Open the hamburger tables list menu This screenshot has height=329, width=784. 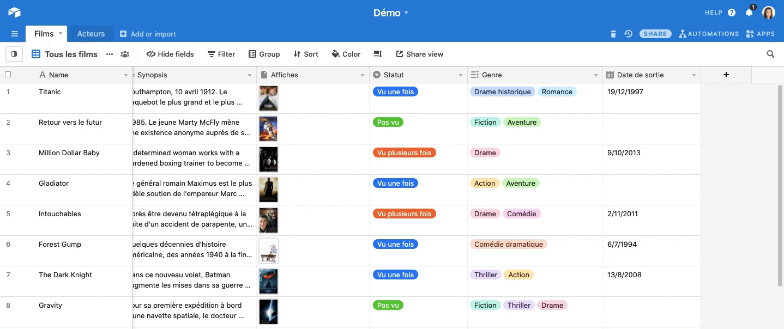pos(15,34)
